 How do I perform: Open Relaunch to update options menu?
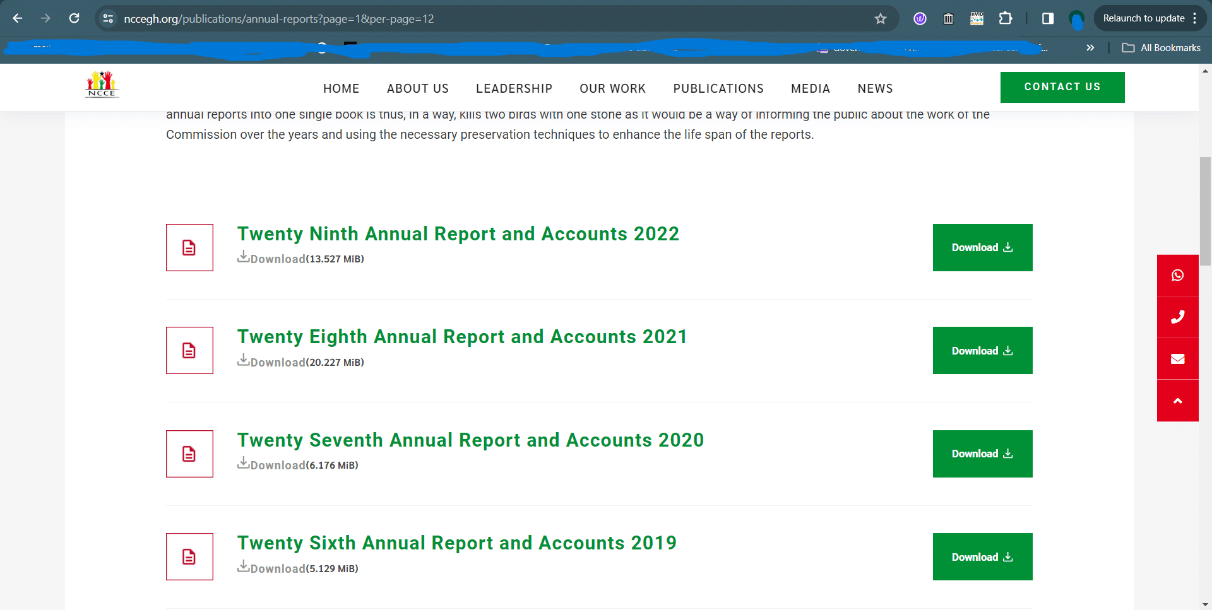click(x=1195, y=19)
